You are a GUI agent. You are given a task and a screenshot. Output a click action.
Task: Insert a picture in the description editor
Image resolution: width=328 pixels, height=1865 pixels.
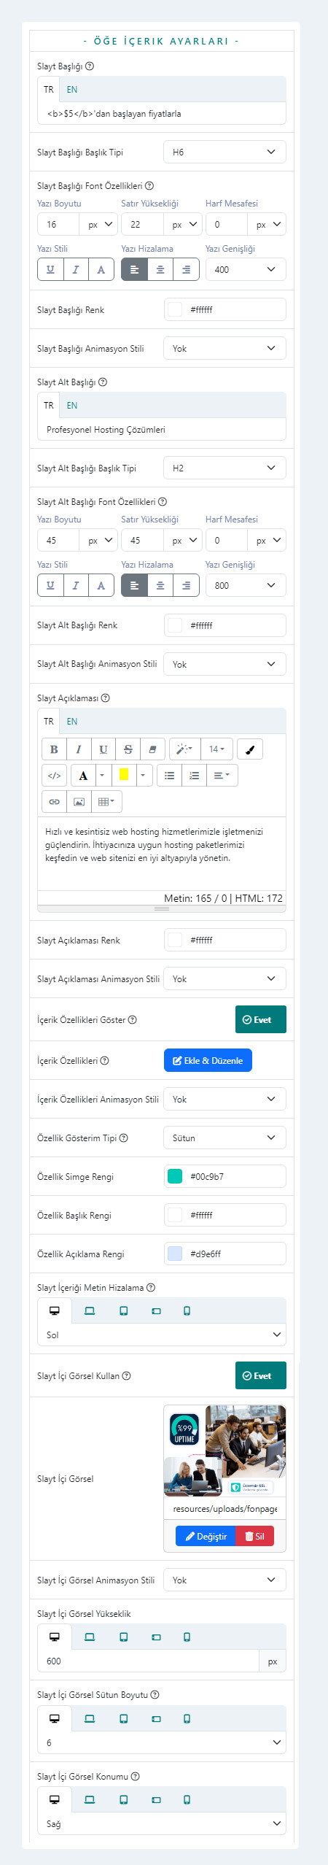point(79,801)
